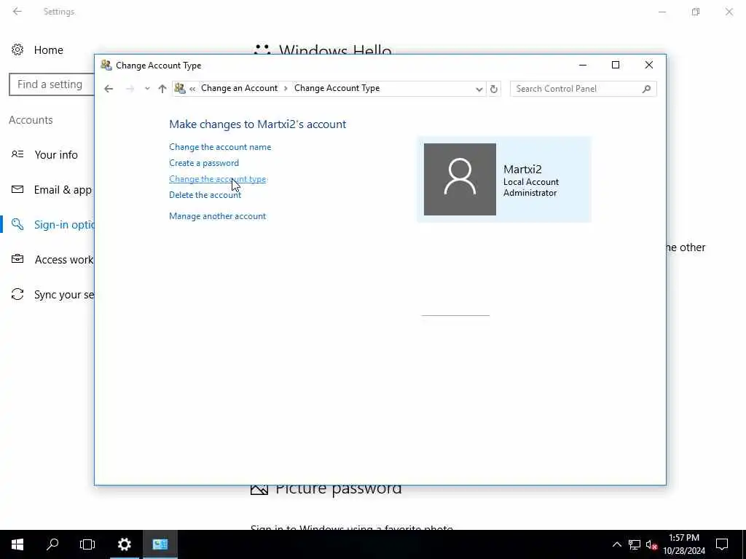Open Action Center notifications icon
Viewport: 746px width, 559px height.
click(722, 544)
